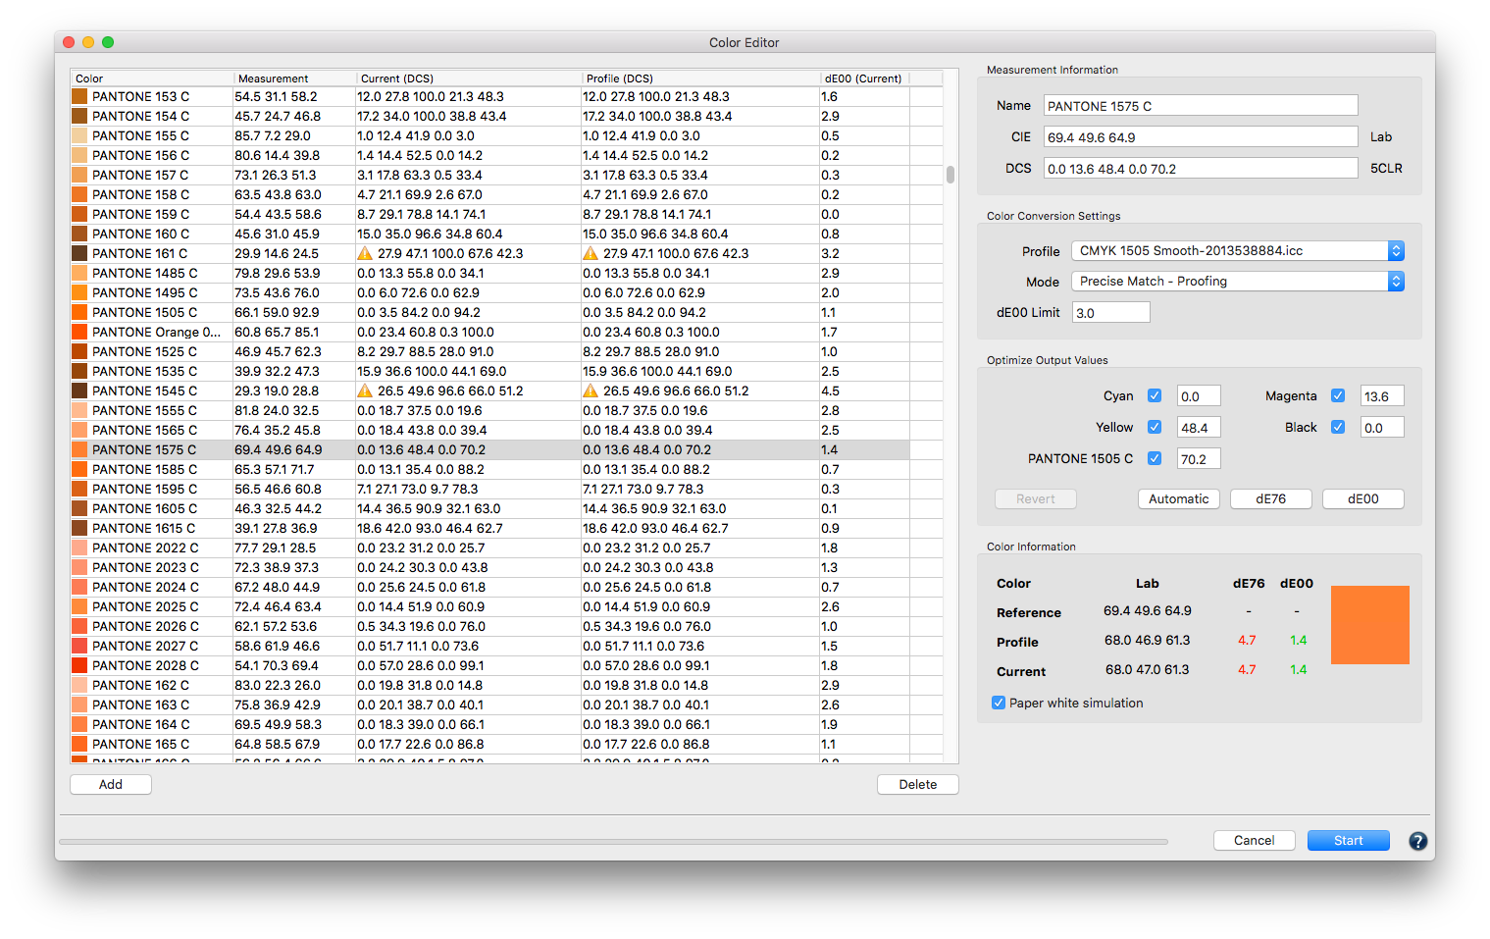
Task: Select the PANTONE 1485 C row
Action: point(490,273)
